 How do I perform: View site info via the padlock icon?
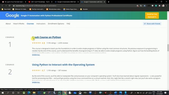click(x=14, y=6)
